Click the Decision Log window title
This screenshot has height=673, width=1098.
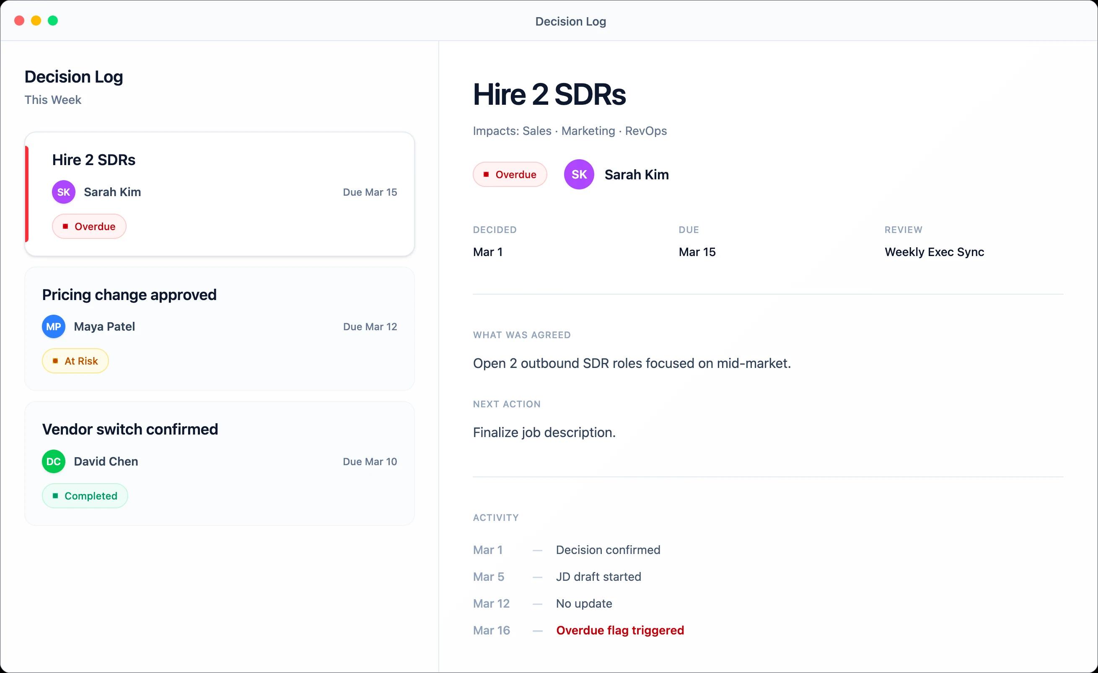(570, 21)
